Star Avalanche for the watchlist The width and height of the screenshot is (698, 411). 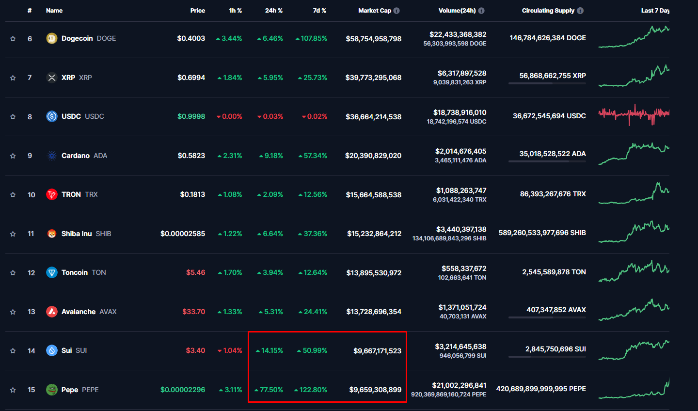point(13,312)
